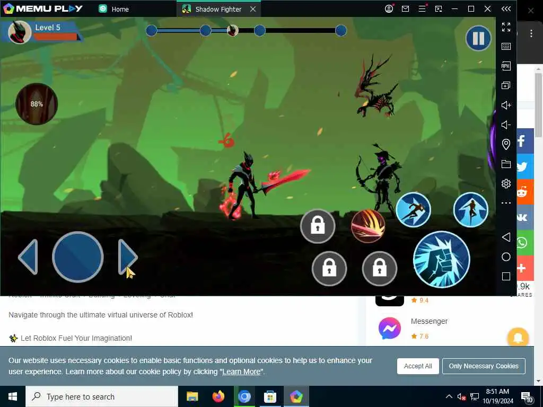Show hidden system tray icons
The width and height of the screenshot is (543, 407).
coord(449,396)
